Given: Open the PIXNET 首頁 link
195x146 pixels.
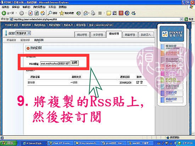Looking at the screenshot, I should pyautogui.click(x=12, y=25).
